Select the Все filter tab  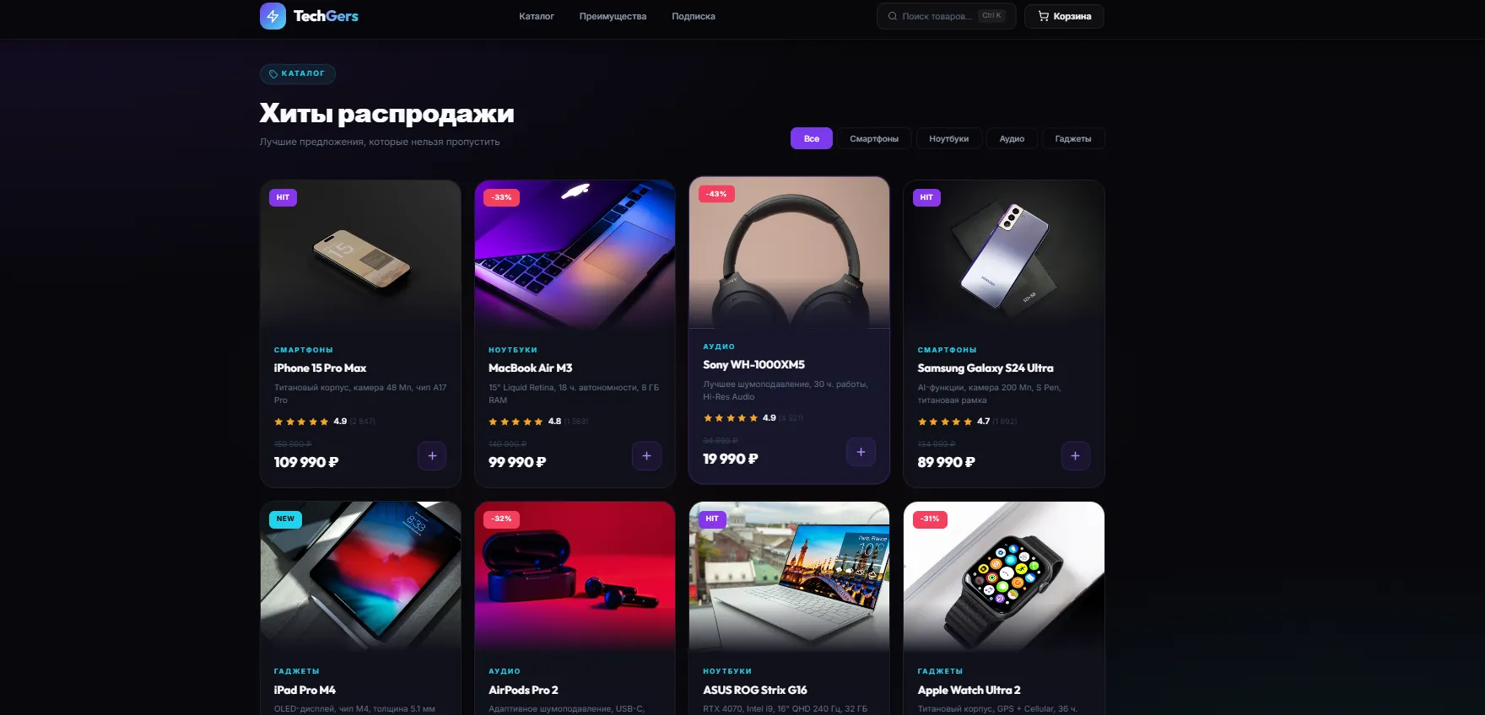812,138
